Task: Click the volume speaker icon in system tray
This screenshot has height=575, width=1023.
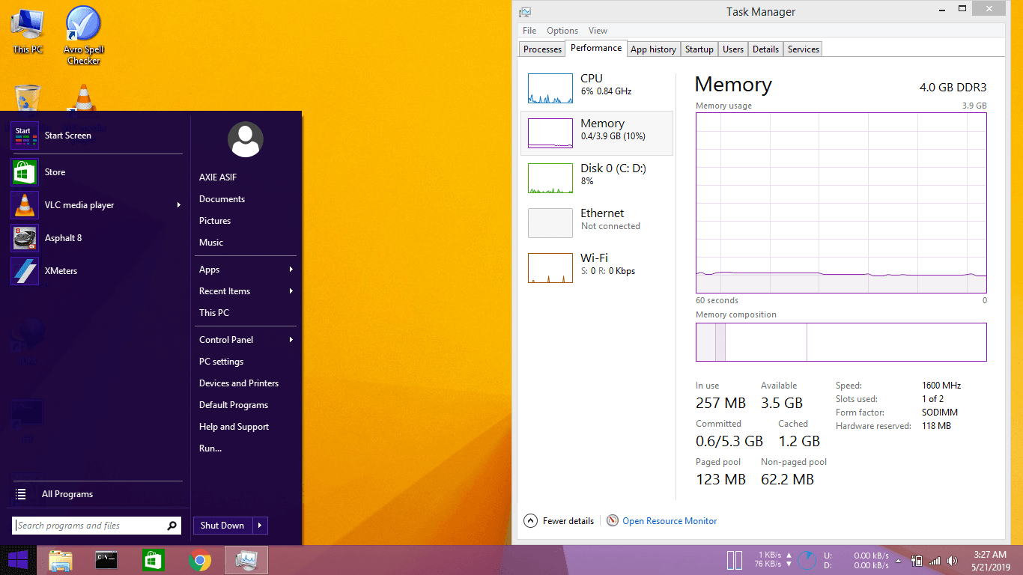Action: (952, 560)
